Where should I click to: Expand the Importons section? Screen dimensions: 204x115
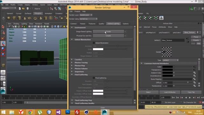[x=72, y=72]
